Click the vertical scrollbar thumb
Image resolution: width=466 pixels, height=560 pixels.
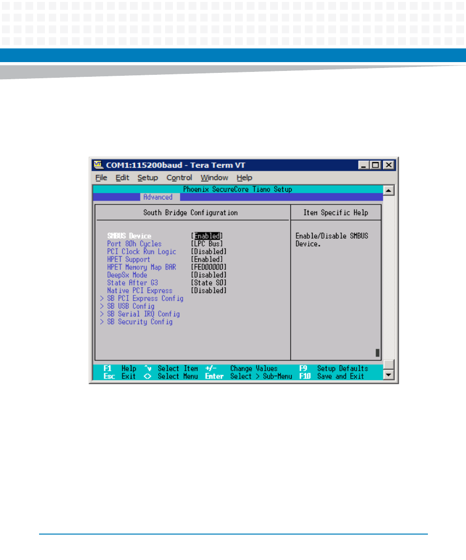click(x=388, y=365)
